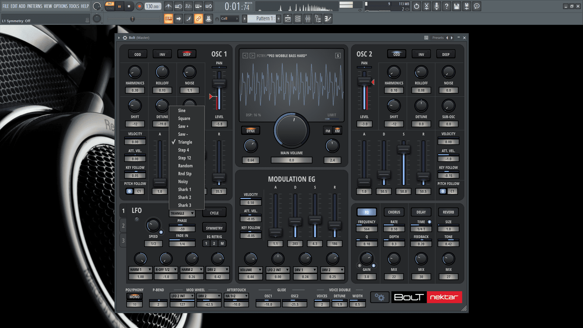Toggle the LFO CYCLE button
The width and height of the screenshot is (583, 328).
214,213
